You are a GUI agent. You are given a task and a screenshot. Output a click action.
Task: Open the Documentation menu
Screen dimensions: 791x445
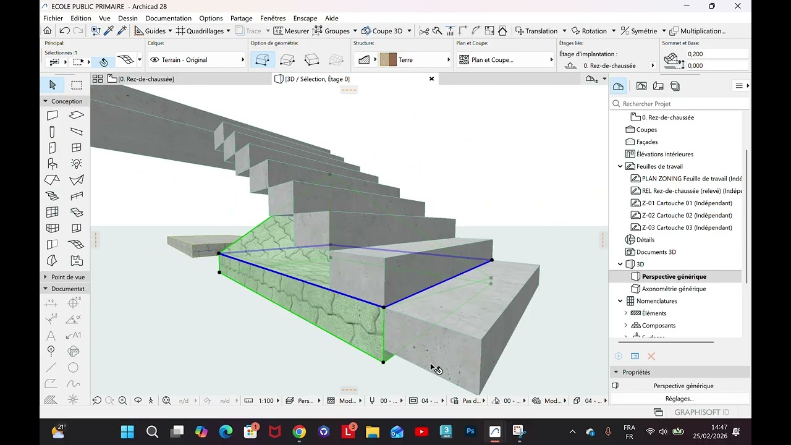click(x=169, y=19)
